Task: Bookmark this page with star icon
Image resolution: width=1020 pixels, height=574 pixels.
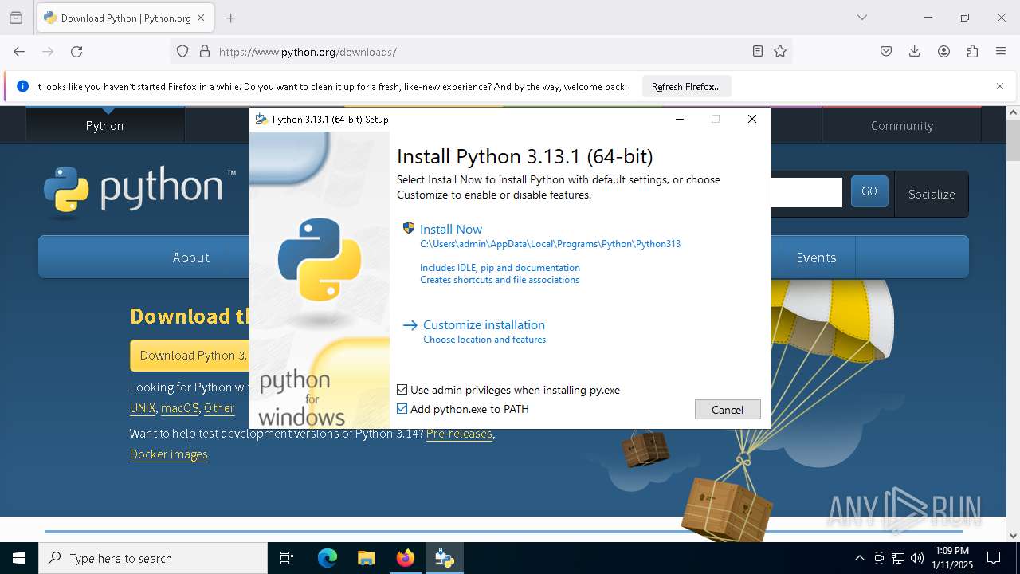Action: (780, 51)
